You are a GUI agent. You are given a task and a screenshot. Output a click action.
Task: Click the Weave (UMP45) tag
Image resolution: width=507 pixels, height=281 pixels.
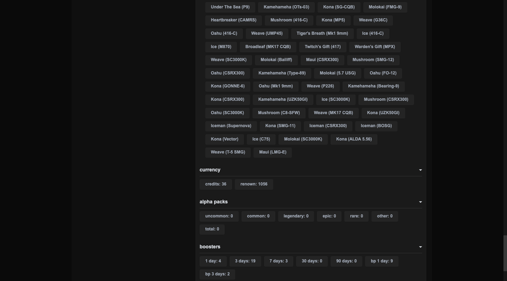click(x=267, y=33)
